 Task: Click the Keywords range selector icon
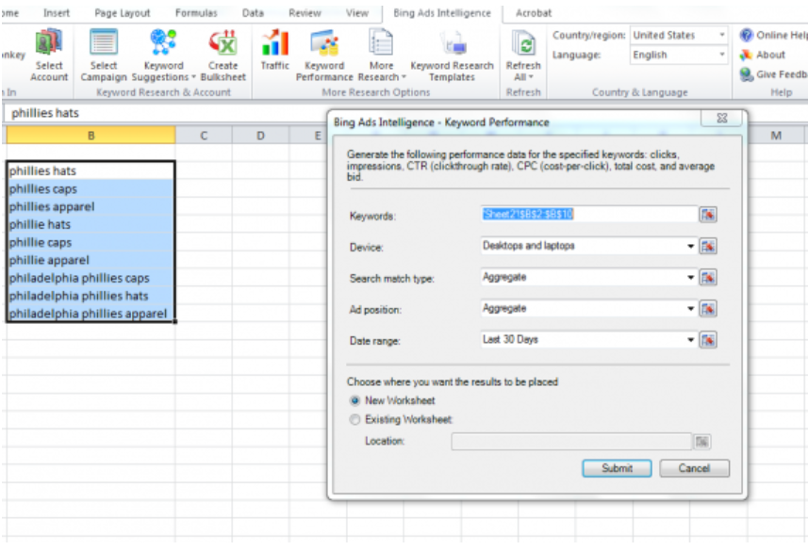707,215
